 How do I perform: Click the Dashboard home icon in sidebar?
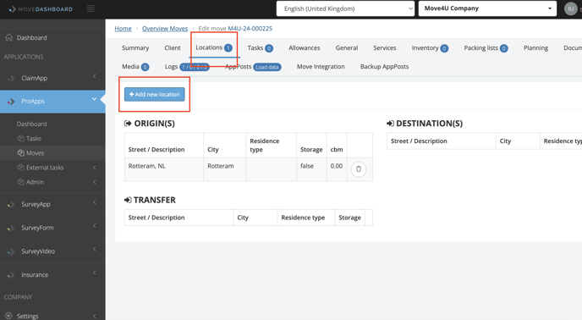[9, 37]
